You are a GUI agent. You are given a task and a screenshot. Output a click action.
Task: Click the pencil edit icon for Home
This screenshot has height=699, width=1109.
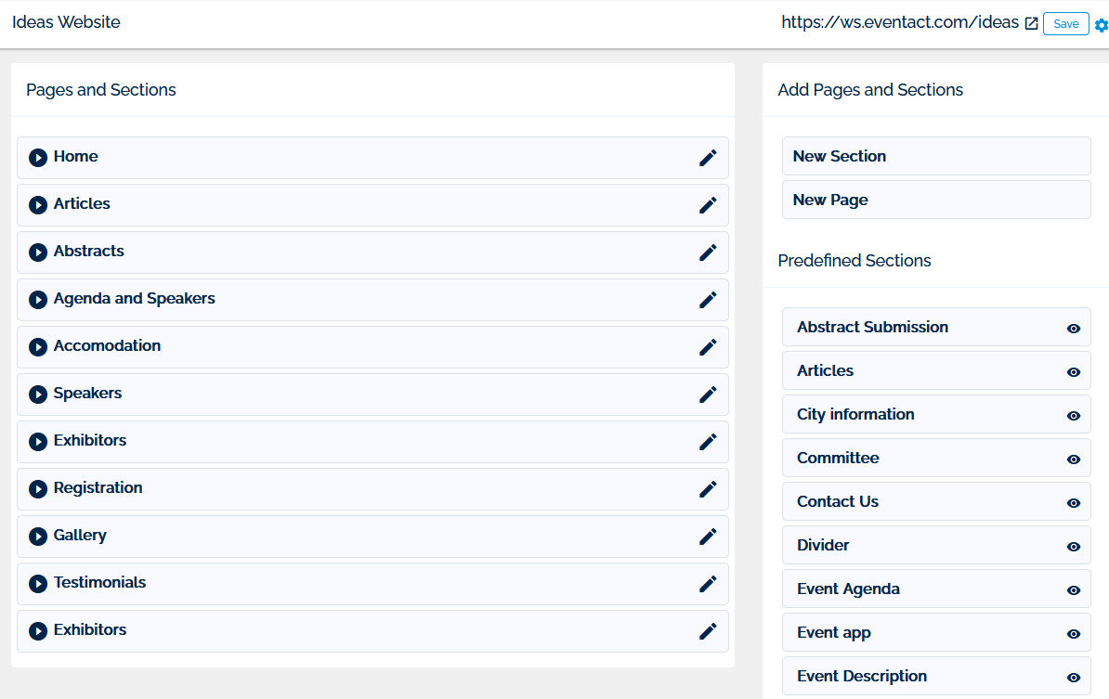(708, 158)
